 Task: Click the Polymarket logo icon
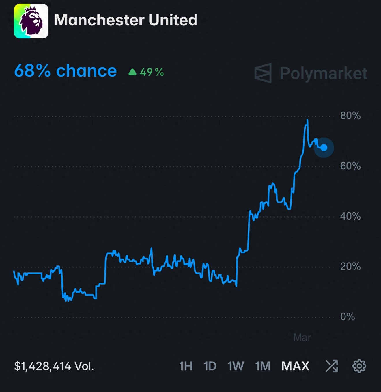tap(263, 73)
